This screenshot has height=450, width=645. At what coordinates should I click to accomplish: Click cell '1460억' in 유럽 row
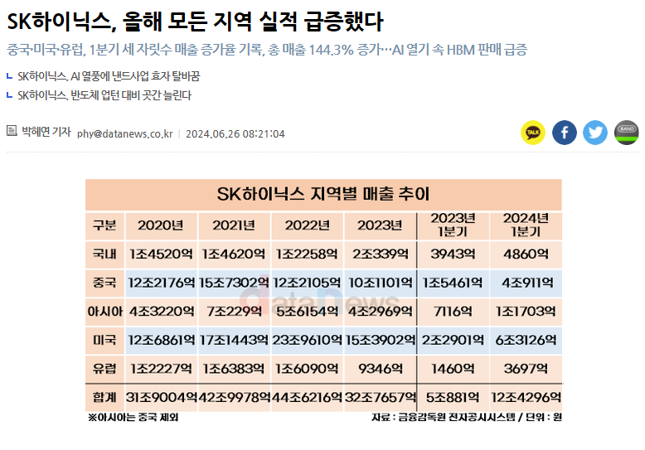[x=453, y=369]
